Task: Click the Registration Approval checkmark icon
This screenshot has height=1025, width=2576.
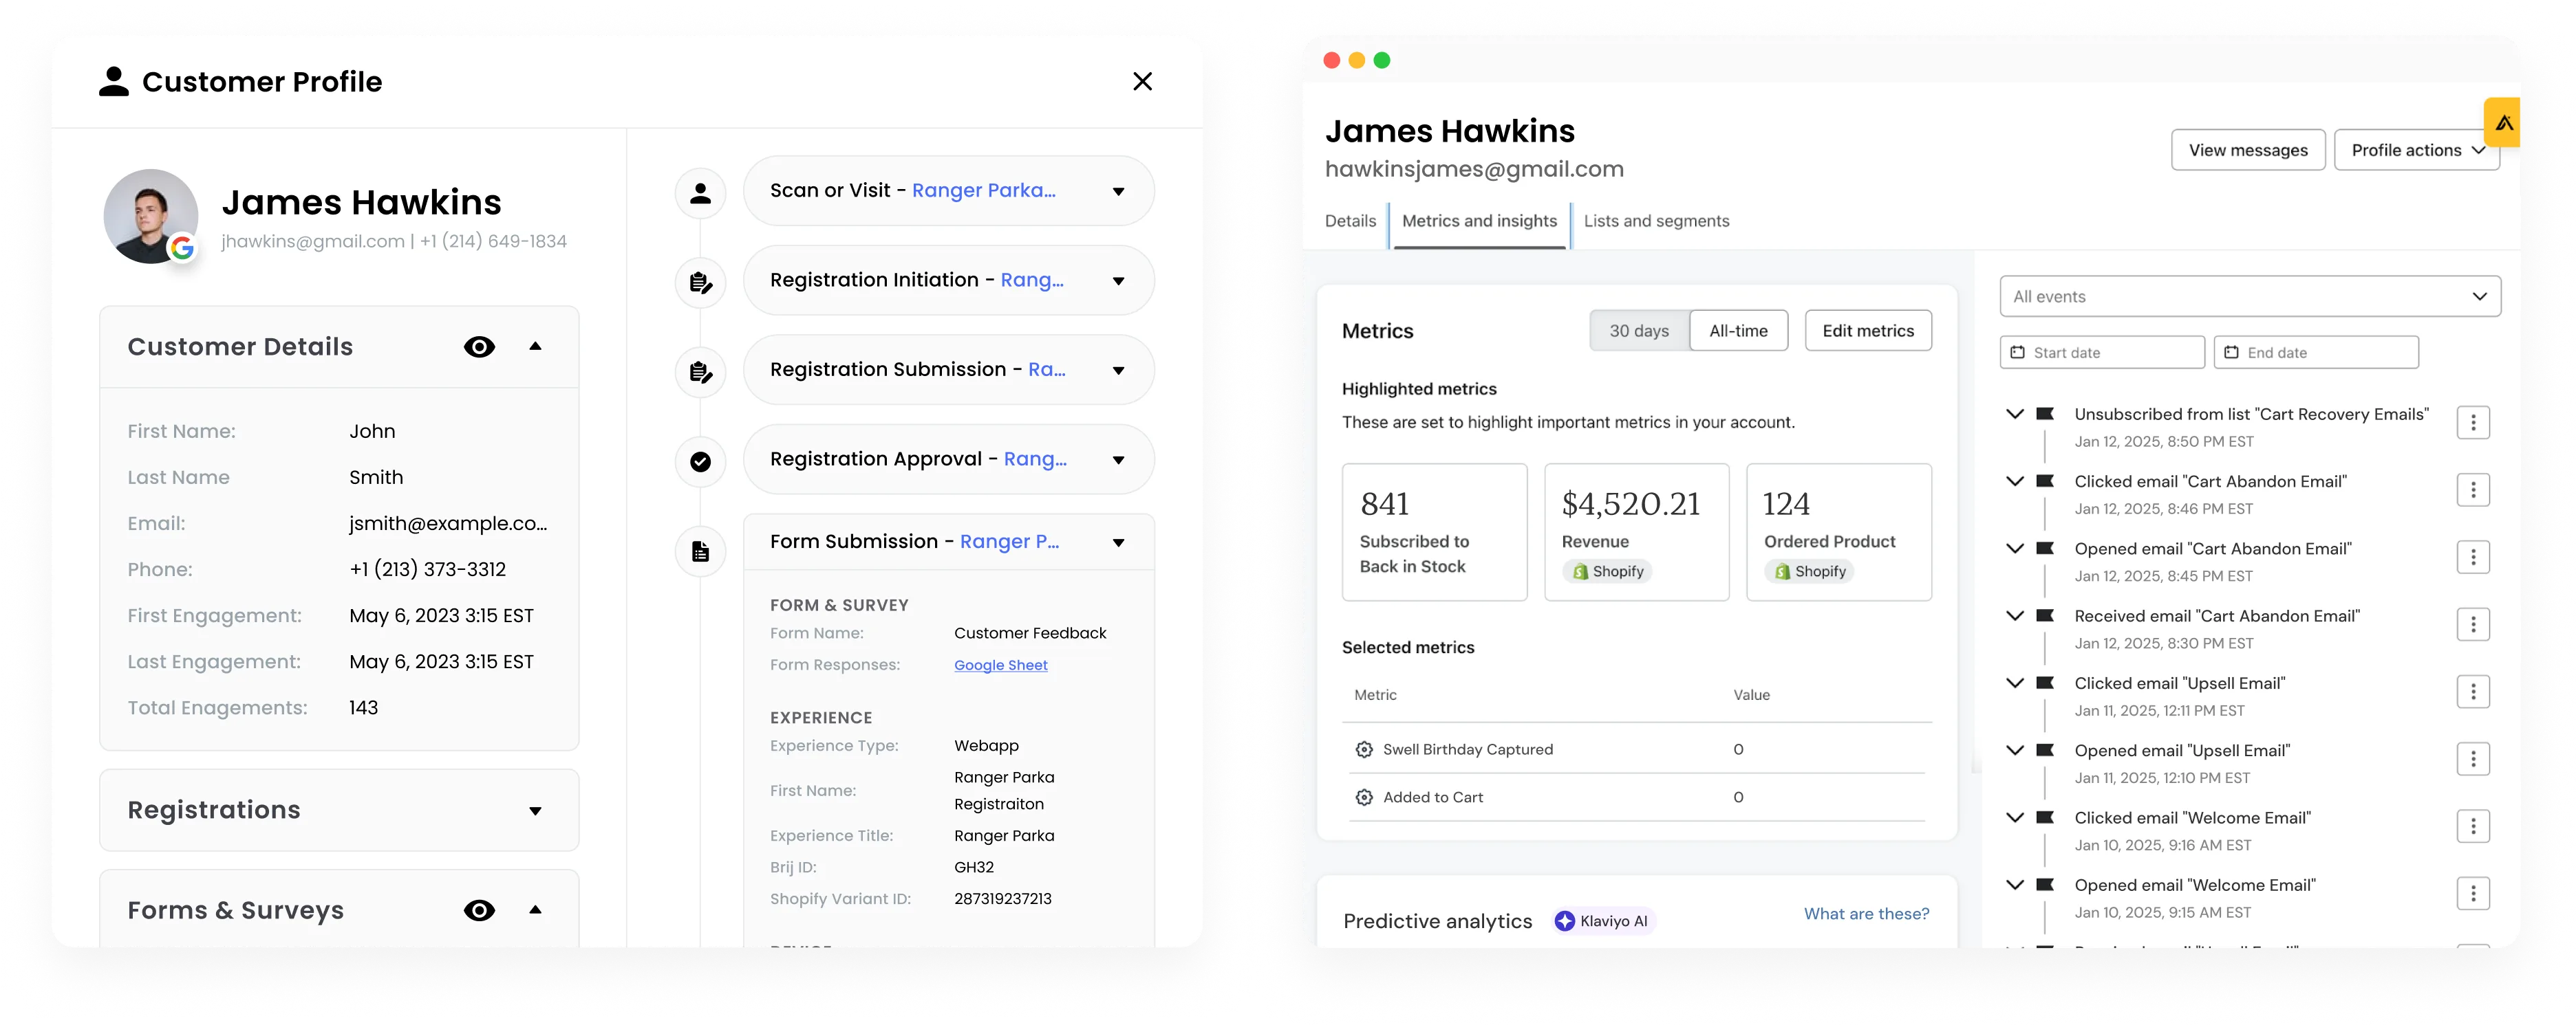Action: pos(700,461)
